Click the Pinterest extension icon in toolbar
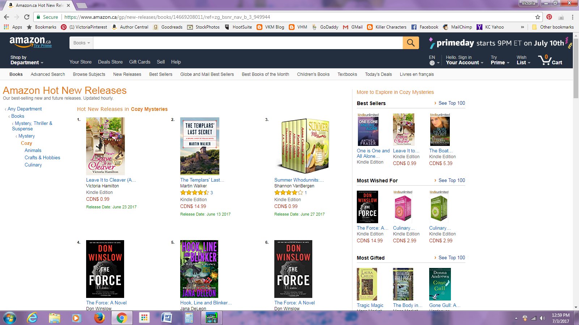Viewport: 579px width, 325px height. pos(549,17)
